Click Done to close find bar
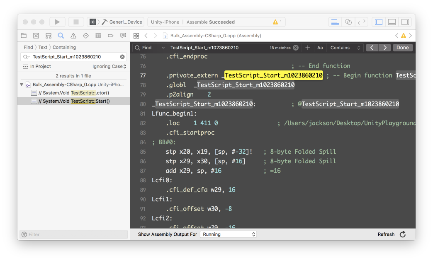The width and height of the screenshot is (433, 261). [403, 48]
